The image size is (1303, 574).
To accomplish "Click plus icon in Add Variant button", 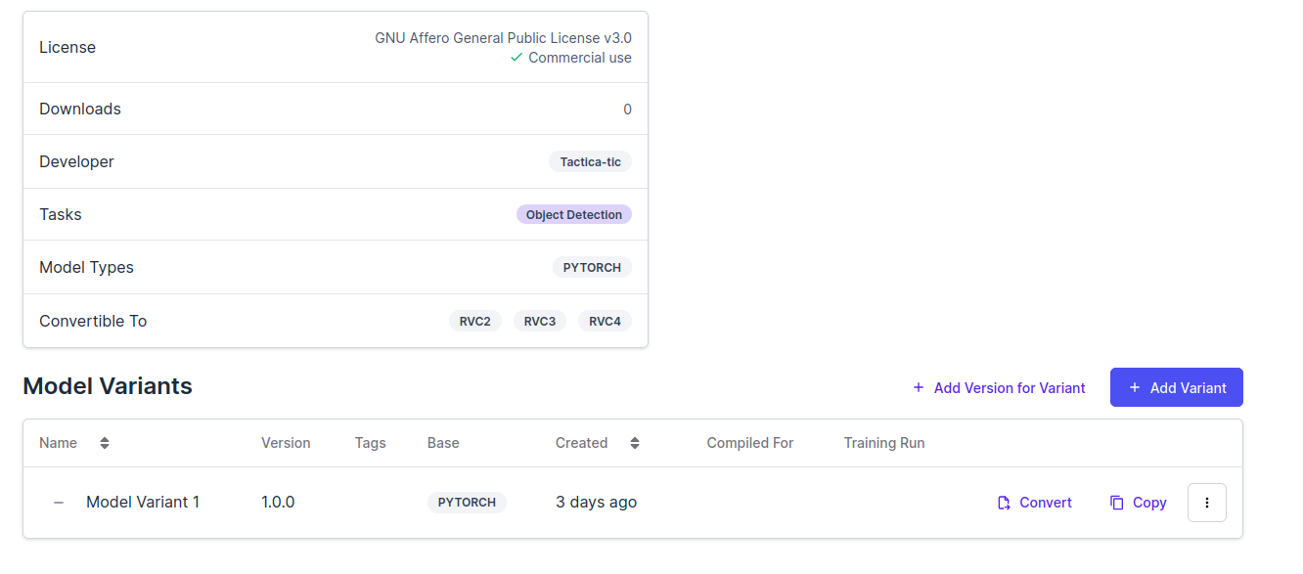I will [x=1135, y=387].
